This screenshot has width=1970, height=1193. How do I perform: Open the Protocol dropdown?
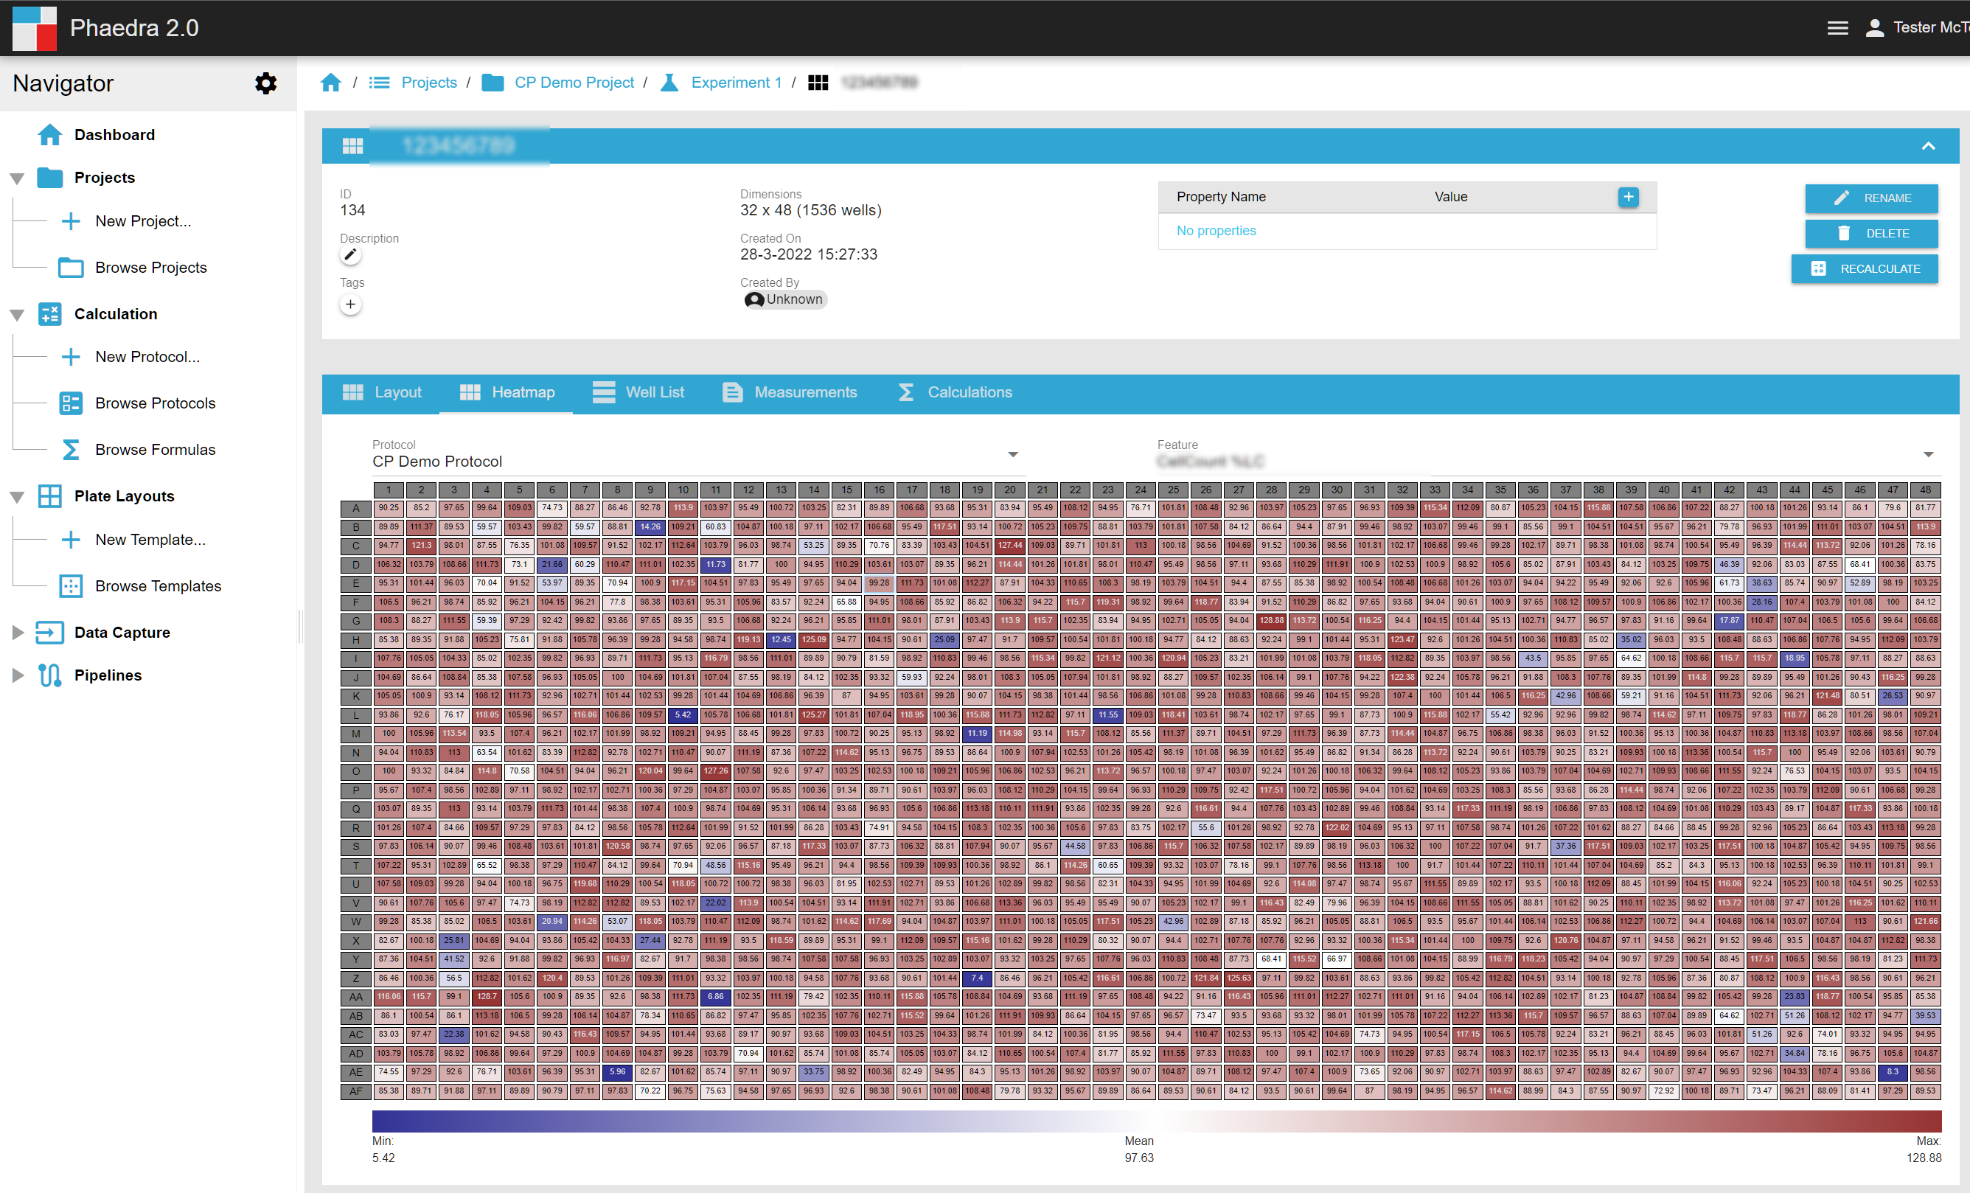(1012, 454)
